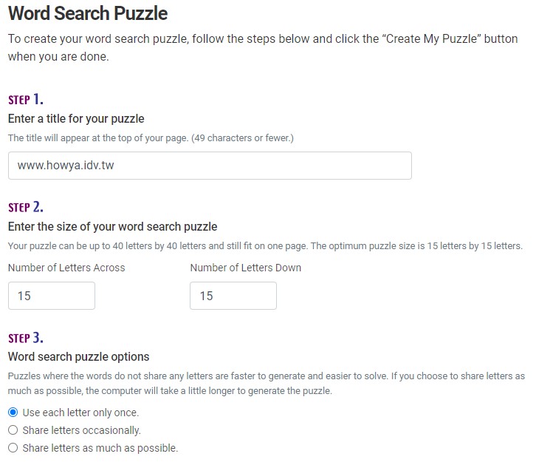This screenshot has width=536, height=465.
Task: Click the "STEP 2." heading
Action: 26,207
